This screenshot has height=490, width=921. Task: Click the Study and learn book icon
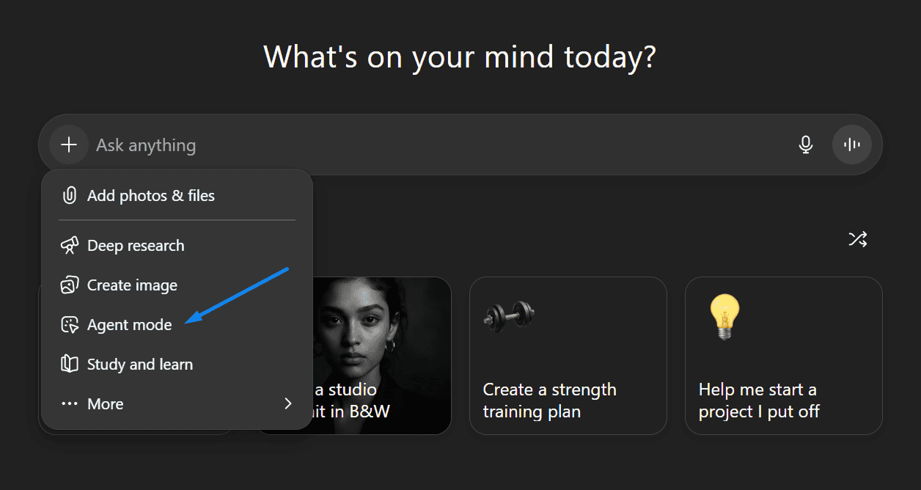70,365
